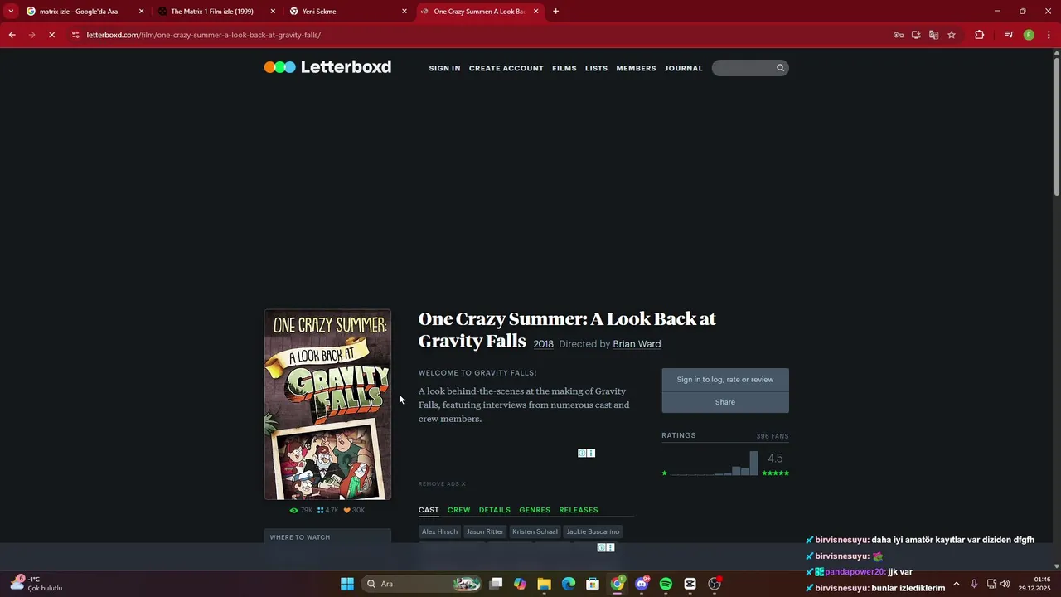Open Discord from taskbar

pyautogui.click(x=642, y=584)
